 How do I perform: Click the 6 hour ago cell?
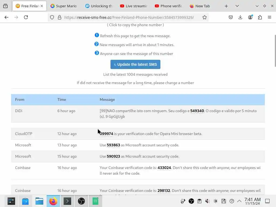click(x=66, y=111)
